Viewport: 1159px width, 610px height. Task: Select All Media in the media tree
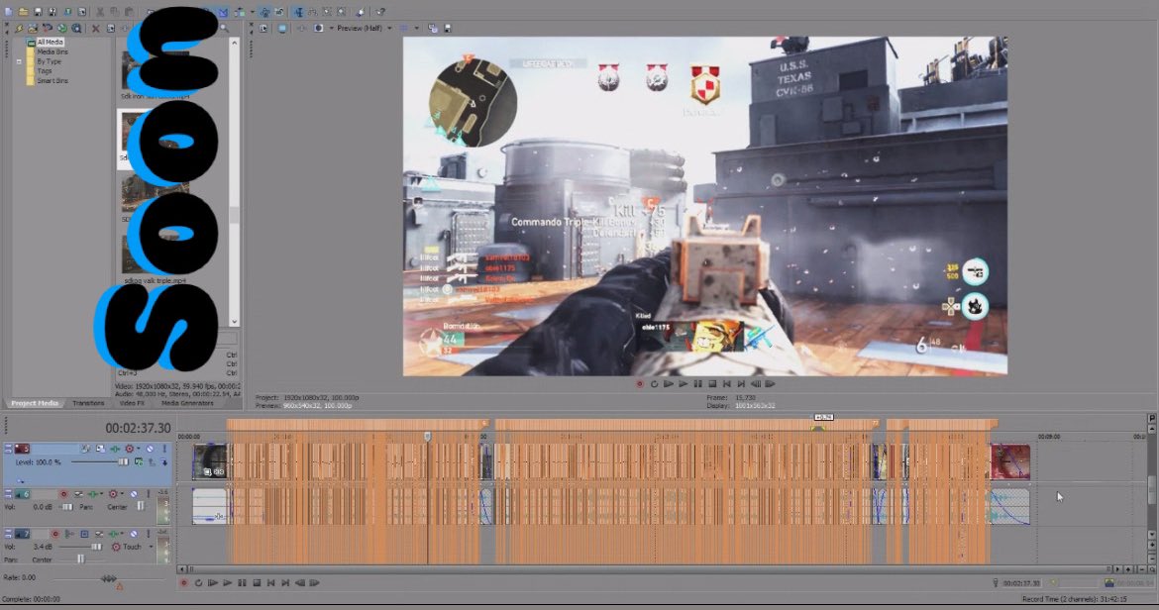pyautogui.click(x=51, y=43)
